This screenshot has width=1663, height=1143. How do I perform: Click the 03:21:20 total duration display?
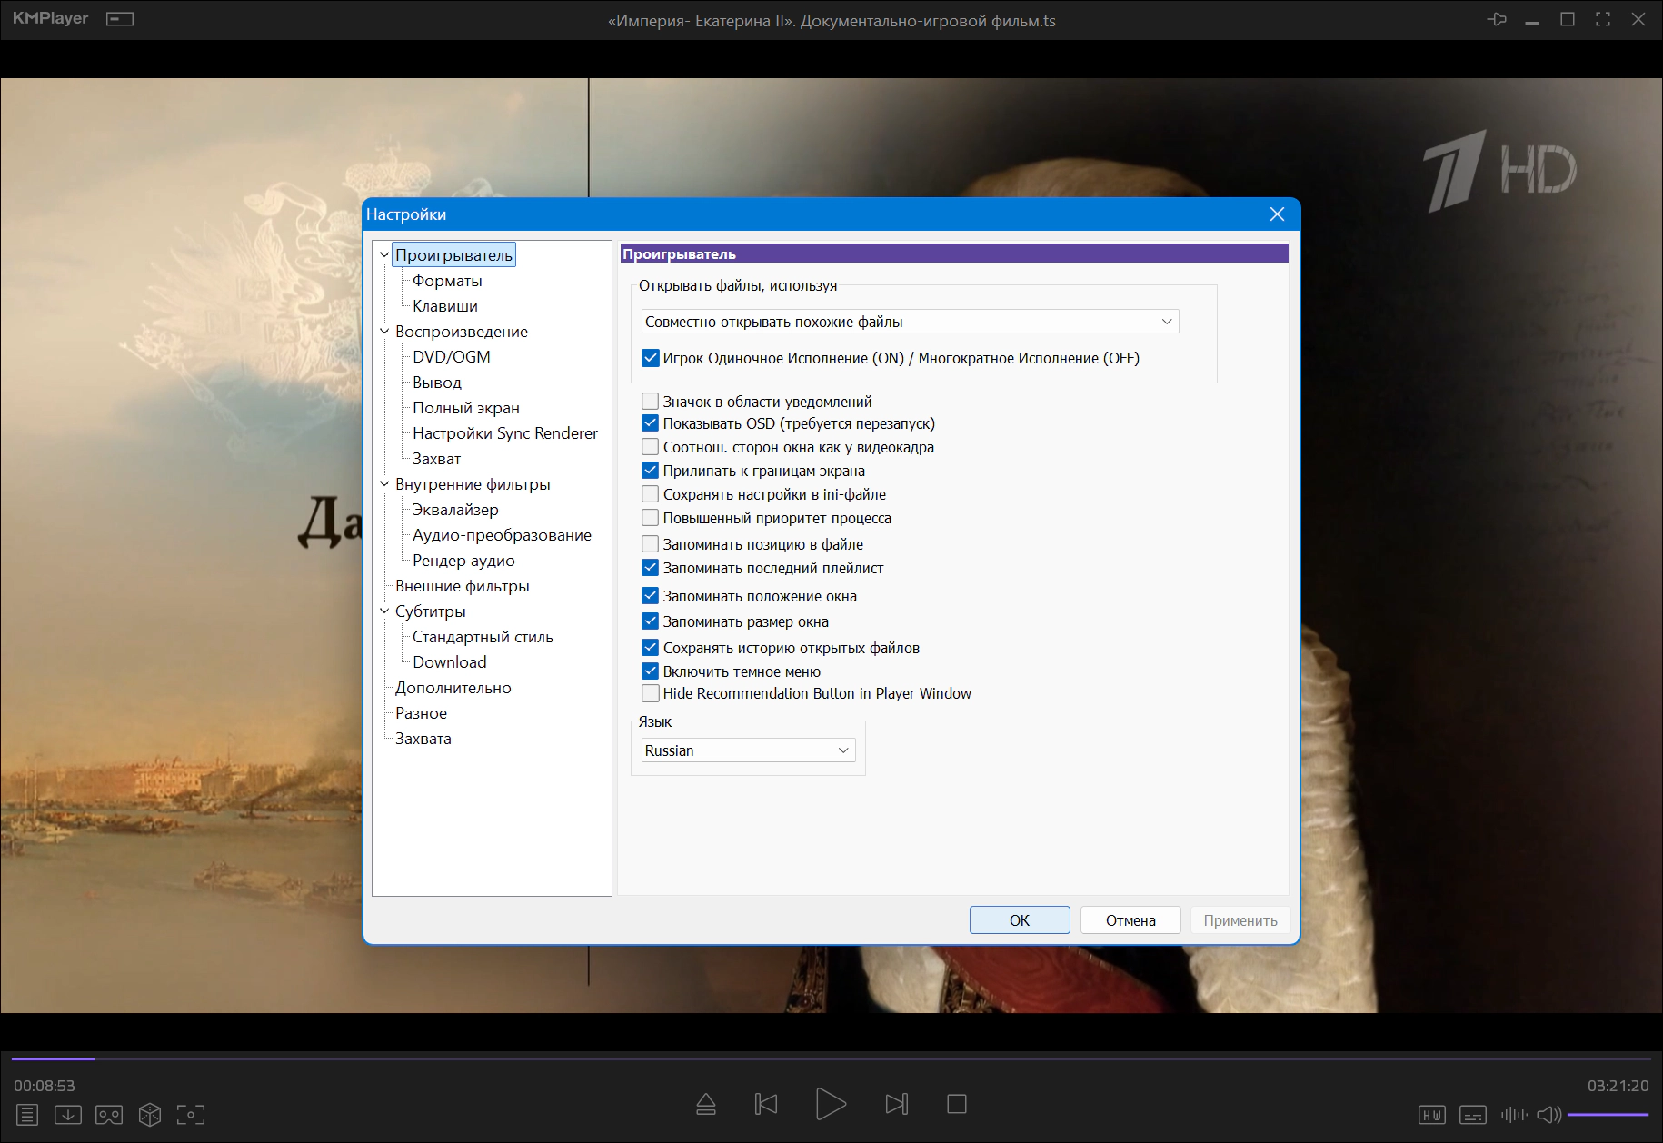coord(1618,1086)
